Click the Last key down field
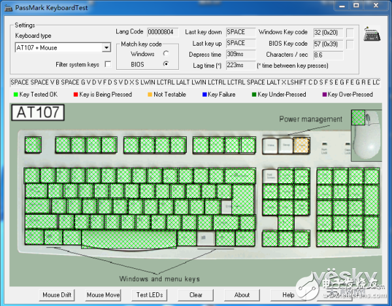 [240, 32]
